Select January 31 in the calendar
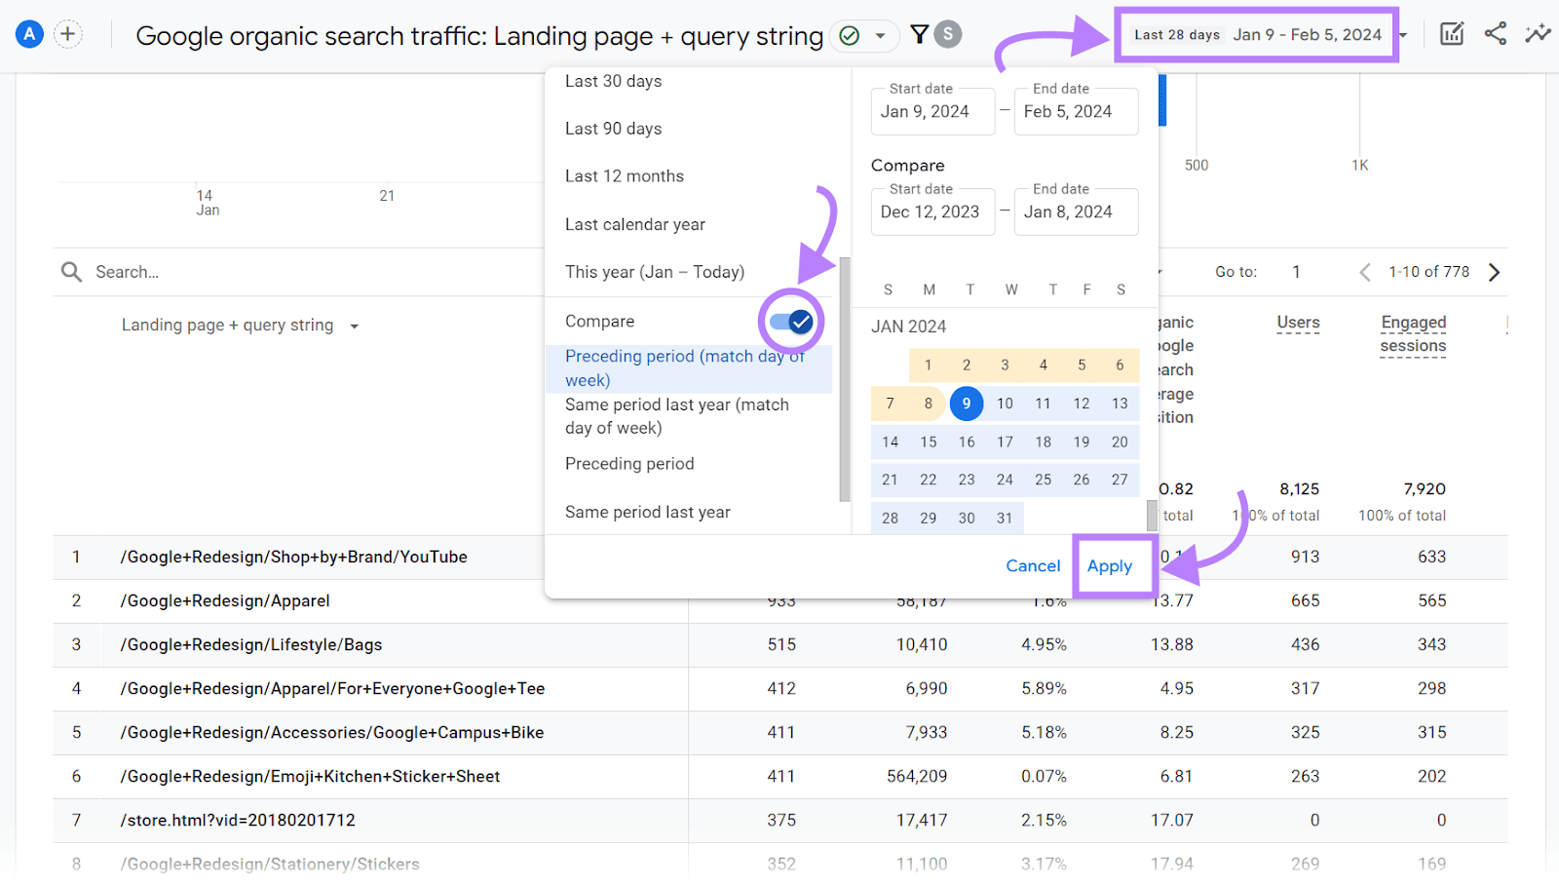Viewport: 1559px width, 887px height. (x=1005, y=518)
